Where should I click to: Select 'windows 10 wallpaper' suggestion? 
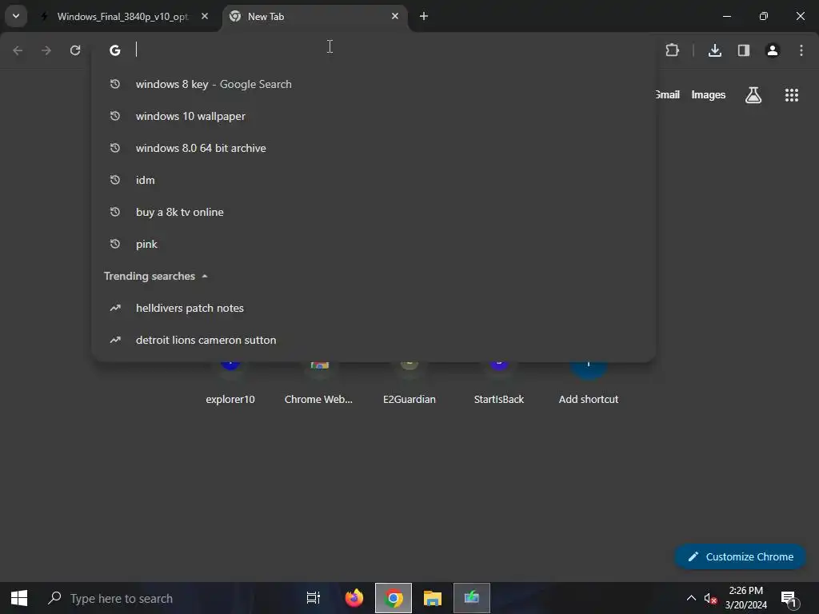tap(374, 116)
